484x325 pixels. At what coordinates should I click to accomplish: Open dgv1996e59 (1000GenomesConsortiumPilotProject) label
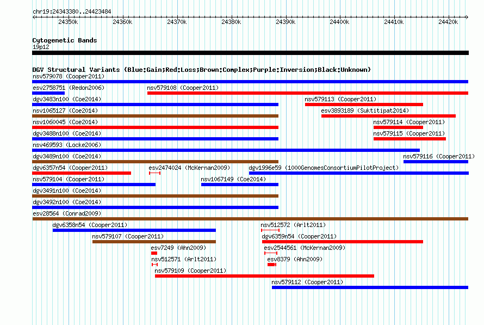pyautogui.click(x=324, y=168)
